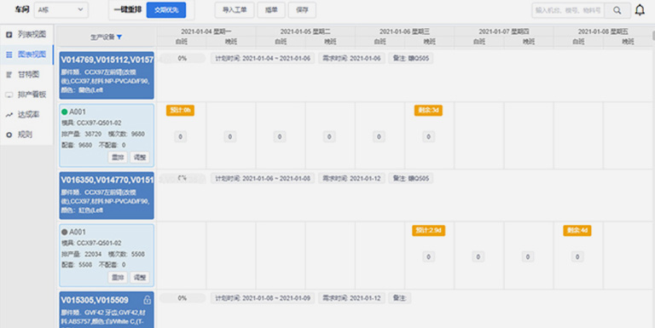
Task: Click the gray status dot of second A001
Action: coord(64,232)
